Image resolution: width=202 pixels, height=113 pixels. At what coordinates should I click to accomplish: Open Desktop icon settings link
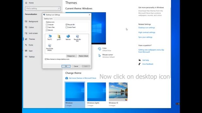pyautogui.click(x=146, y=28)
